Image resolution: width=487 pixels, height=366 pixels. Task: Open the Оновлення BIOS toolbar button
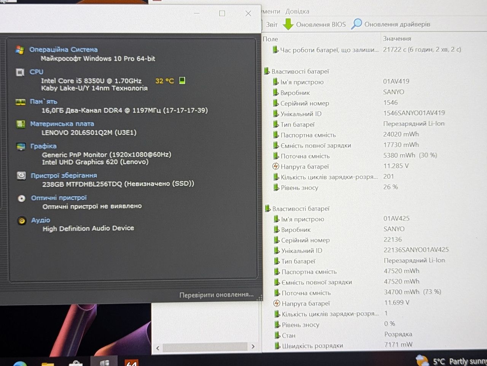click(314, 24)
